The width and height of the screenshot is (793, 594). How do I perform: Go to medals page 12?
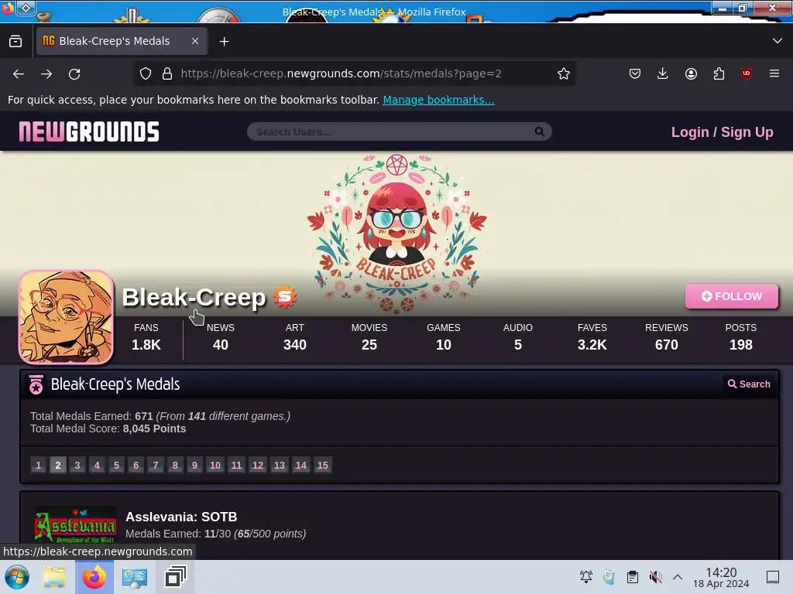(x=258, y=465)
